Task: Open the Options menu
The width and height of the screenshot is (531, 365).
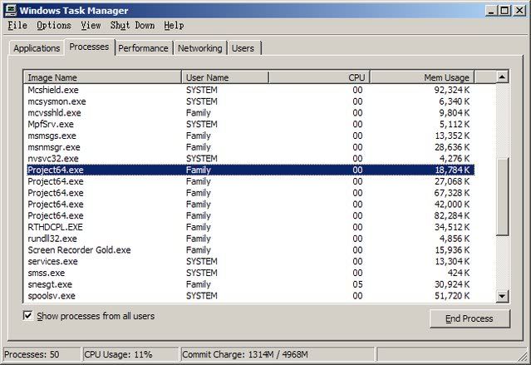Action: 54,26
